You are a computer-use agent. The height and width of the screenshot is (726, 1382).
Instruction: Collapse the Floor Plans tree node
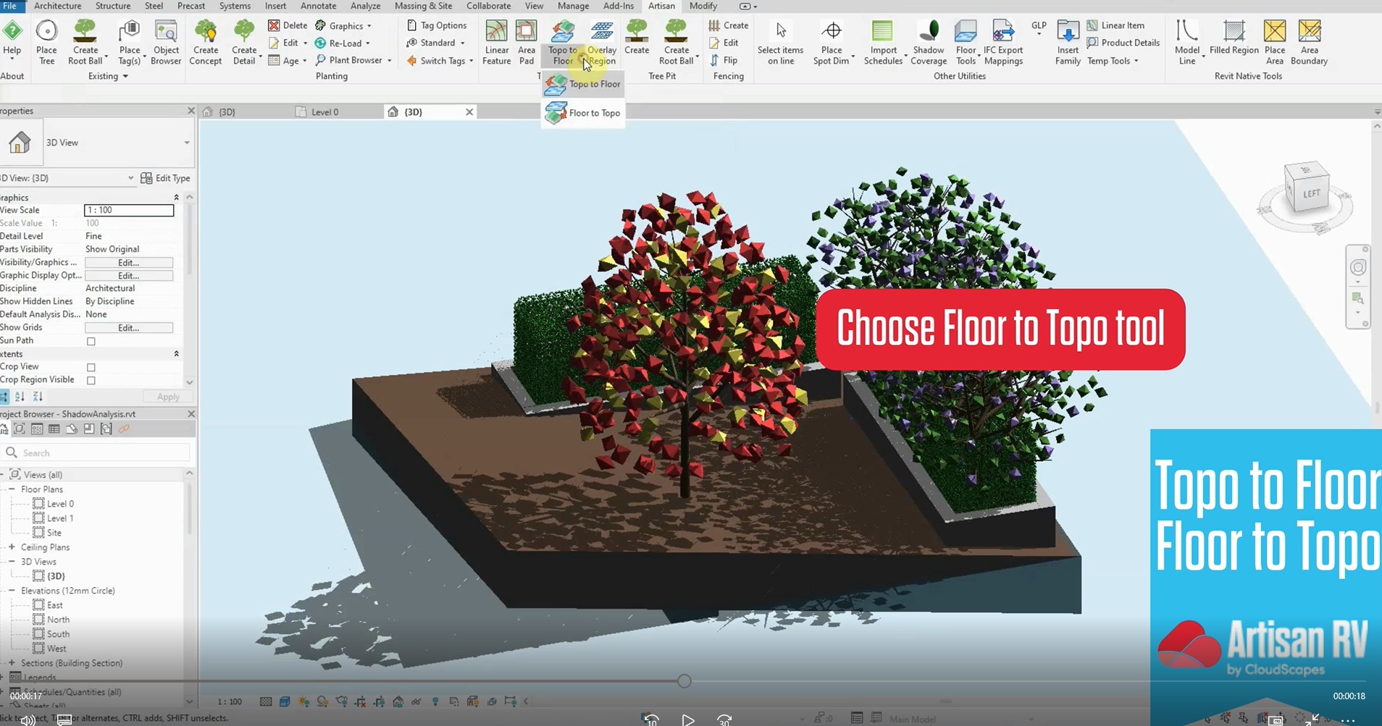tap(12, 489)
